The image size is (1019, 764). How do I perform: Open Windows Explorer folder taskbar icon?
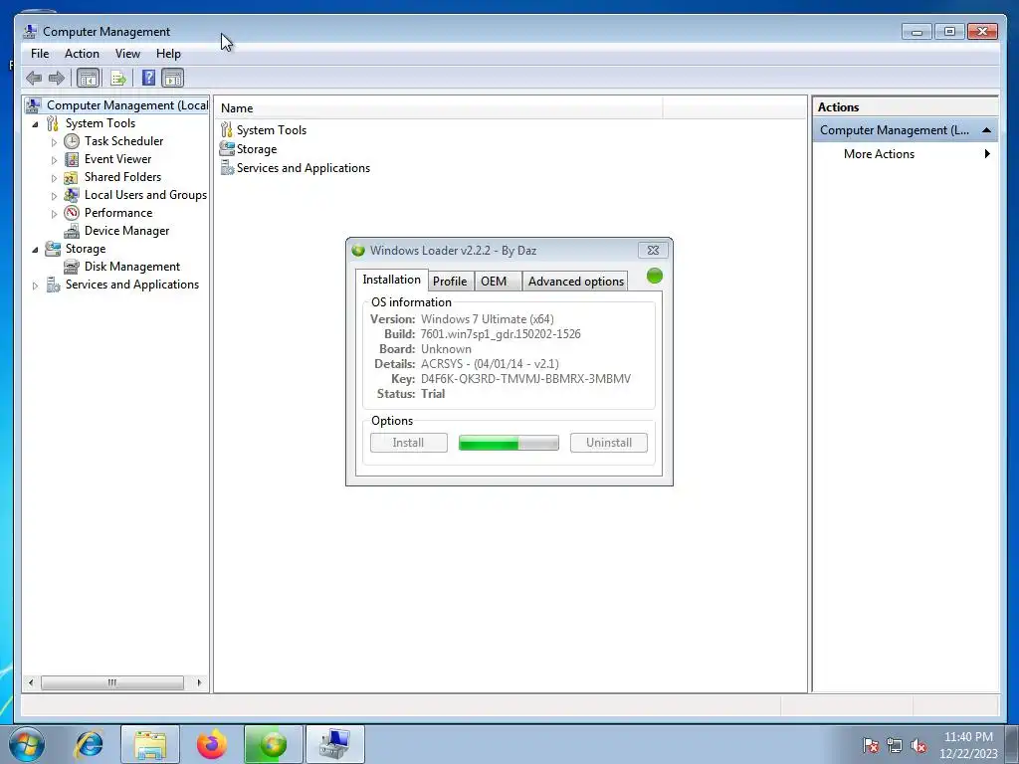click(x=150, y=744)
